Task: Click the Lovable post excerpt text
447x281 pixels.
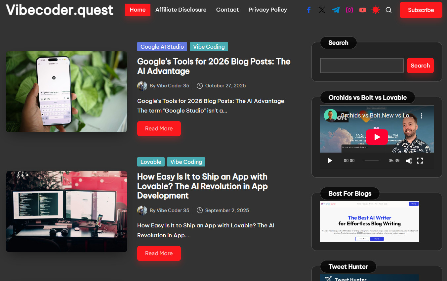Action: (206, 230)
